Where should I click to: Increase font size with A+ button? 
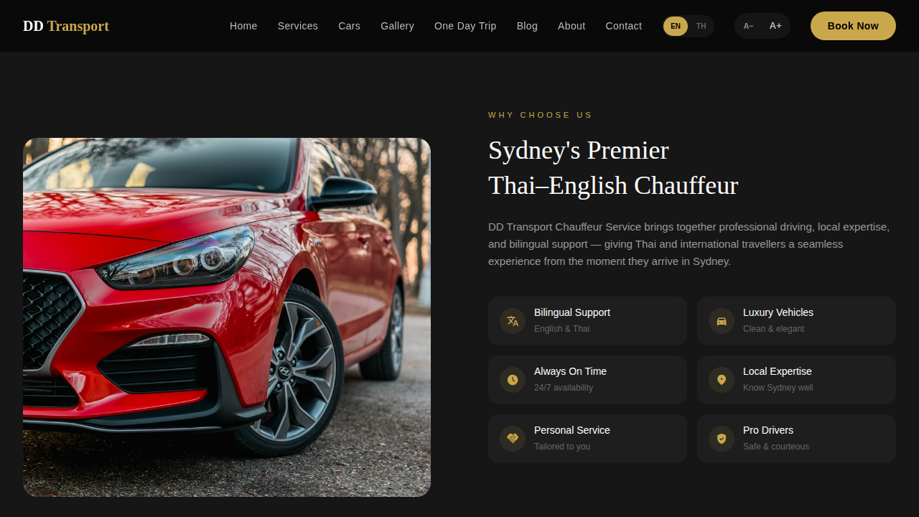coord(775,27)
